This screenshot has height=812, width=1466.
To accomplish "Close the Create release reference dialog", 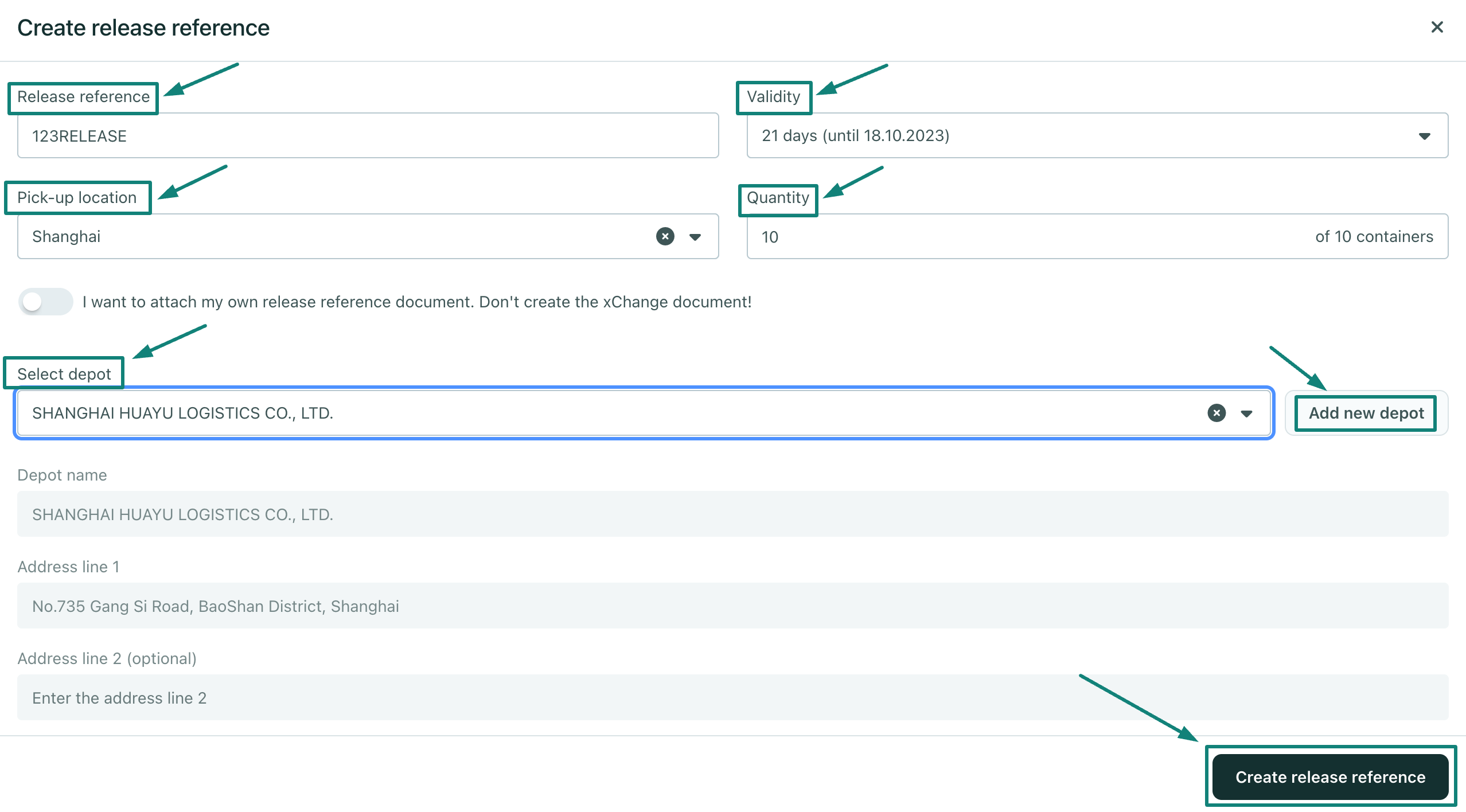I will (1437, 27).
